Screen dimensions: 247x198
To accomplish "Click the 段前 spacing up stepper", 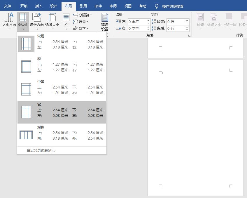I will [x=188, y=20].
